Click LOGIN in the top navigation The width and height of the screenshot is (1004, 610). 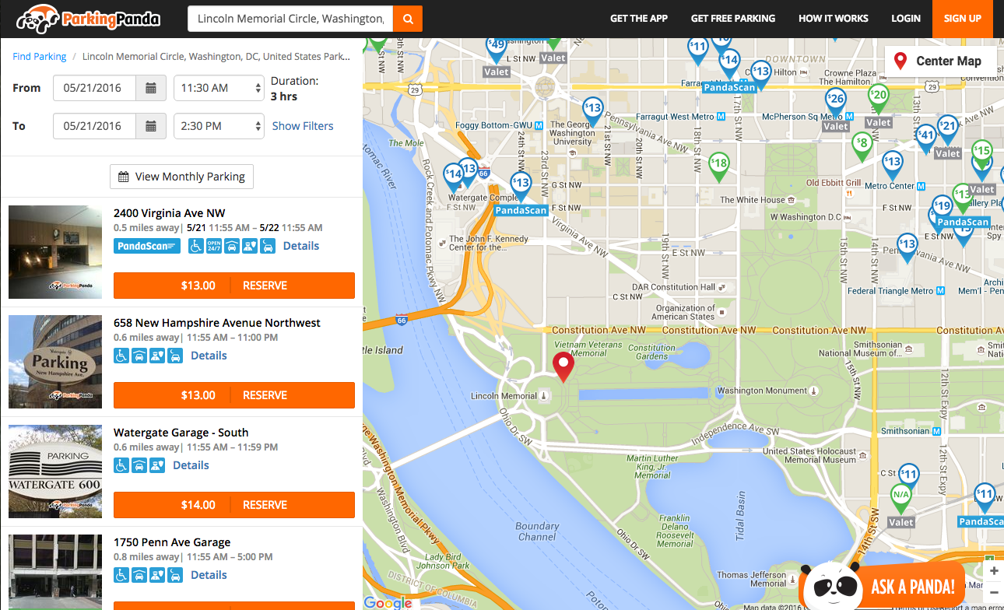click(906, 19)
